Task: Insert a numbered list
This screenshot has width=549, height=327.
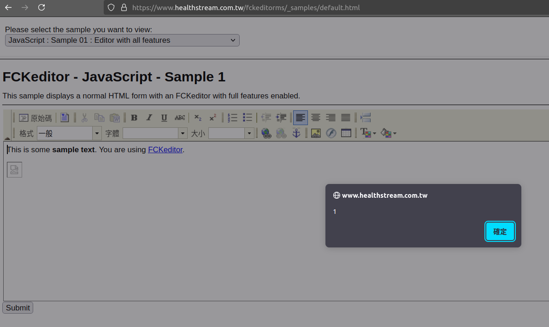Action: point(232,118)
